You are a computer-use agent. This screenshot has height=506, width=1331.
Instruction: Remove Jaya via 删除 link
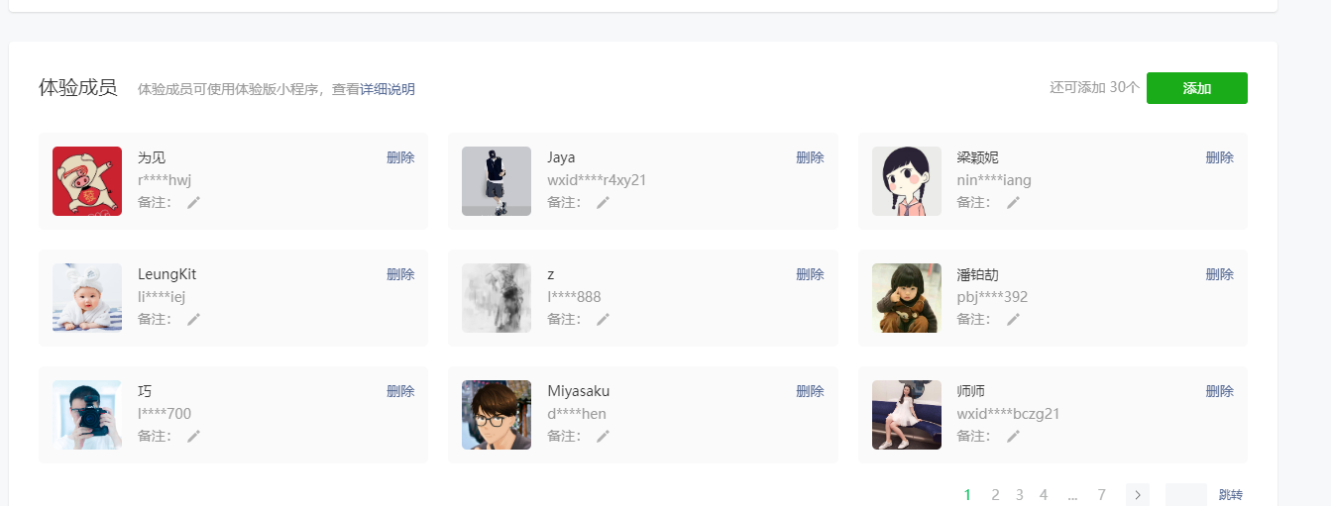(x=810, y=157)
